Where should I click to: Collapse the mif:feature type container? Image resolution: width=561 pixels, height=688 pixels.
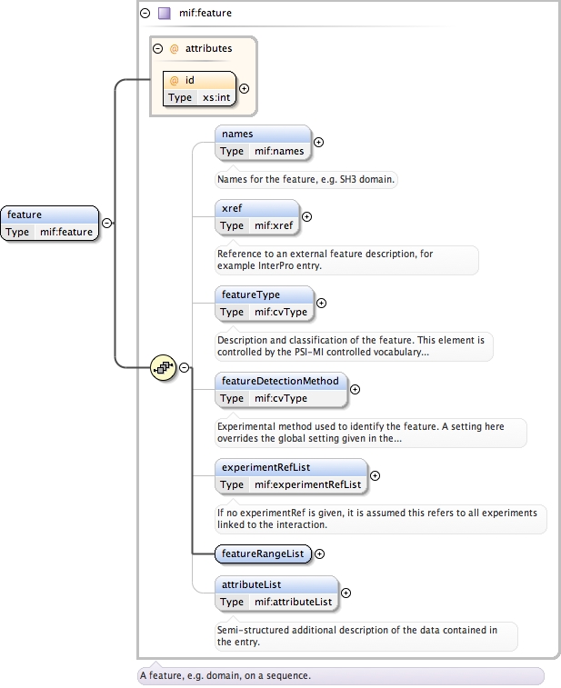(145, 14)
